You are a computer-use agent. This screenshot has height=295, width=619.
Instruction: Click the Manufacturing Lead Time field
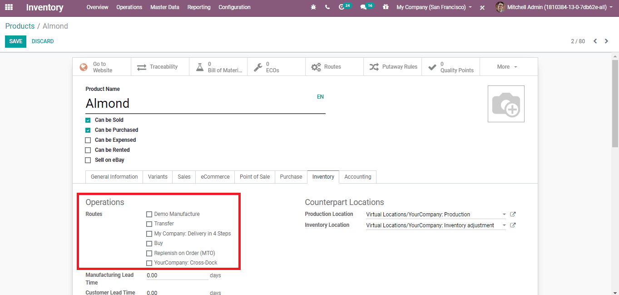pyautogui.click(x=177, y=275)
